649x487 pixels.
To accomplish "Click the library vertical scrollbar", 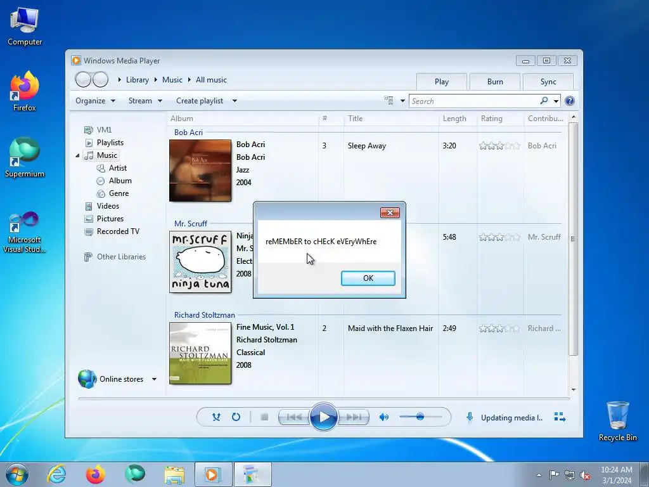I will [573, 238].
